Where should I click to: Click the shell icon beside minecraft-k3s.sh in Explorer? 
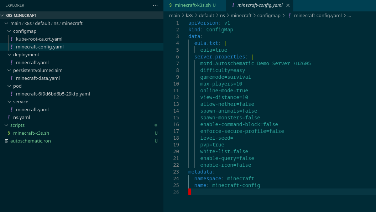click(9, 133)
